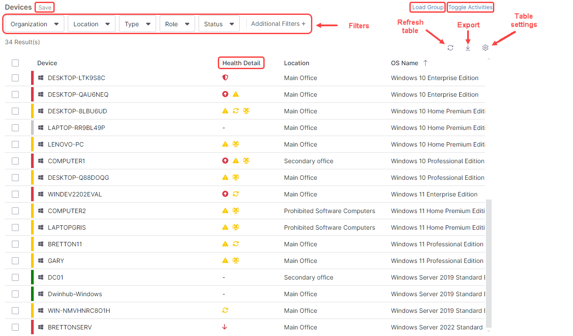573x336 pixels.
Task: Click critical alert icon beside WINDEV2202EVAL
Action: click(x=225, y=194)
